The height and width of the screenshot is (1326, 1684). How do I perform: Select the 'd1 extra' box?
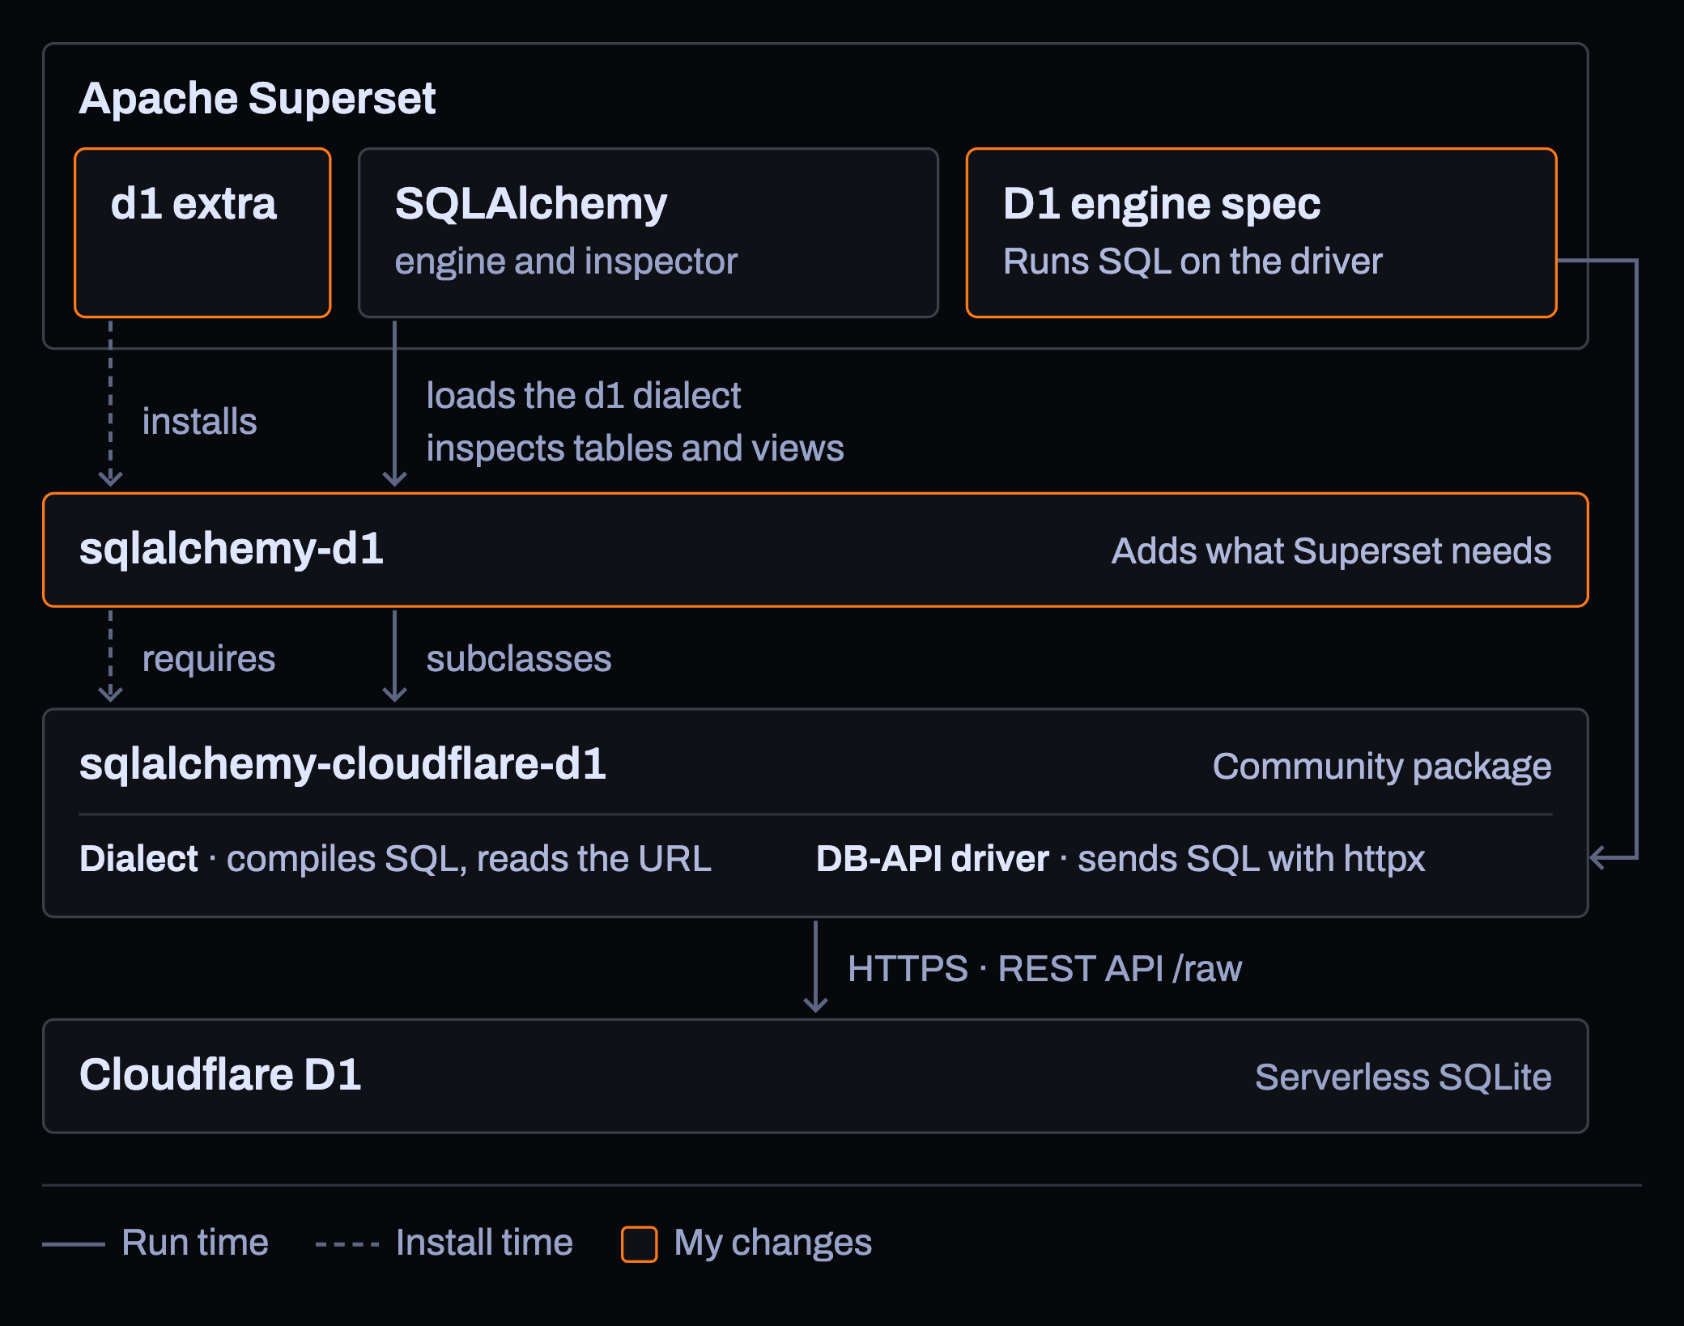click(x=202, y=232)
